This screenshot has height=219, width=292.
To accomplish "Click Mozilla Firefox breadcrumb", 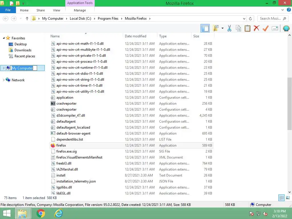I will [136, 19].
